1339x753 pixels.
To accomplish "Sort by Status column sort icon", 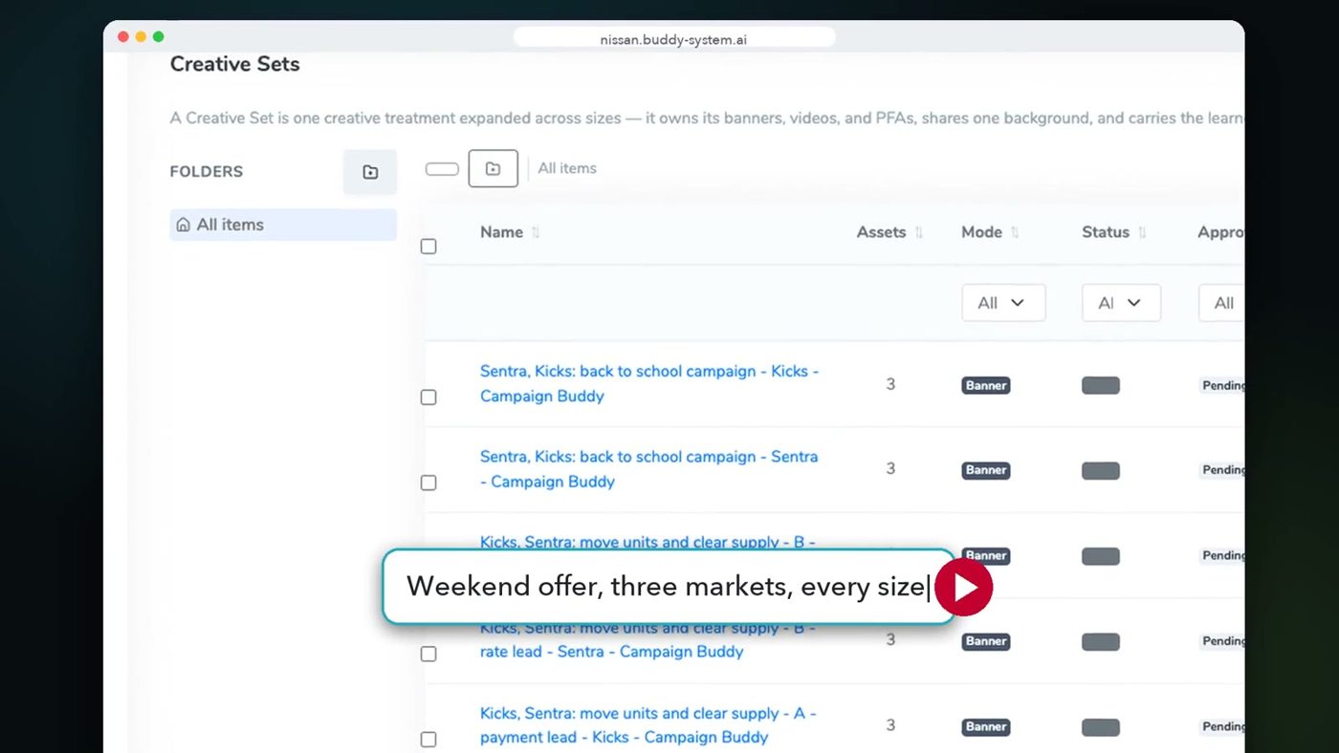I will [1142, 232].
